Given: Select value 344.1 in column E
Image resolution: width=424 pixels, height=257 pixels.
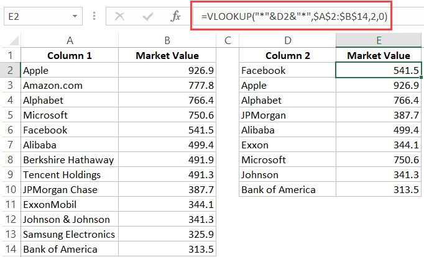Looking at the screenshot, I should [379, 145].
